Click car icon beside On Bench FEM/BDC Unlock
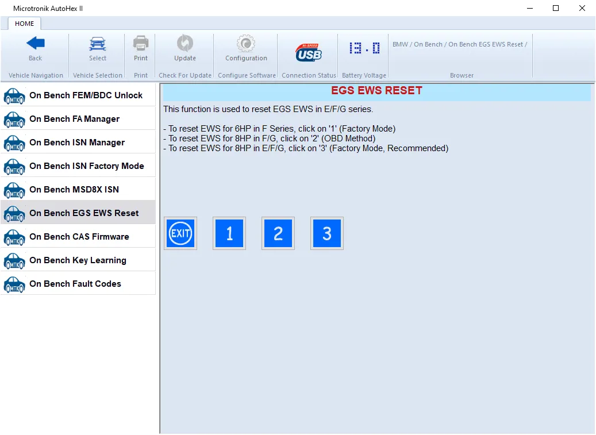Image resolution: width=596 pixels, height=435 pixels. tap(14, 96)
